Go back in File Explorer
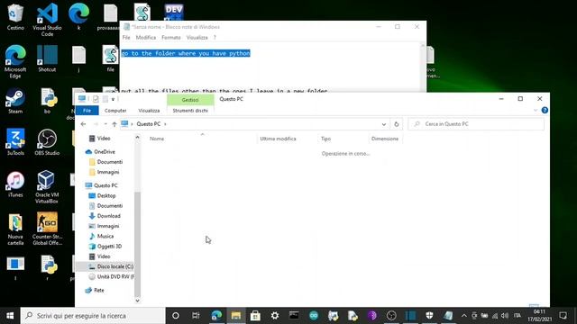Screen dimensions: 577x324 (84, 124)
